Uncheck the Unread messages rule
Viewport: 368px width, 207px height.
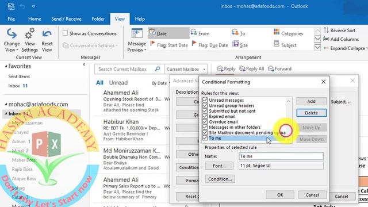click(205, 100)
